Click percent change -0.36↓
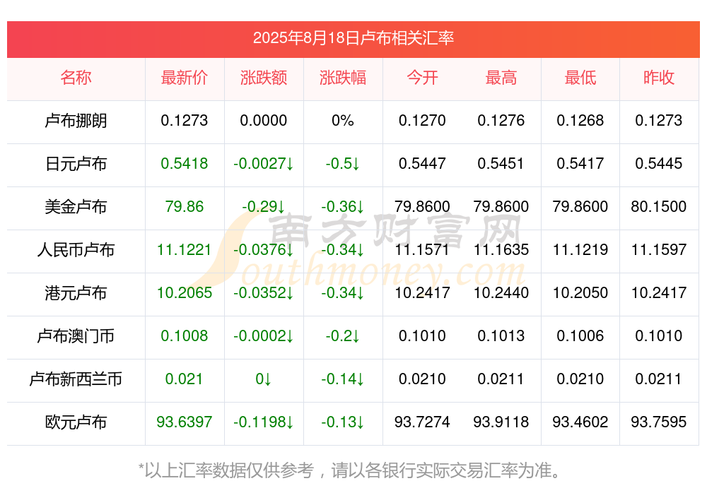 coord(343,206)
